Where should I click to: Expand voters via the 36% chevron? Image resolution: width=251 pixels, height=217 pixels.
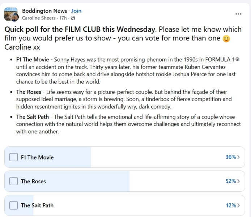tap(238, 157)
